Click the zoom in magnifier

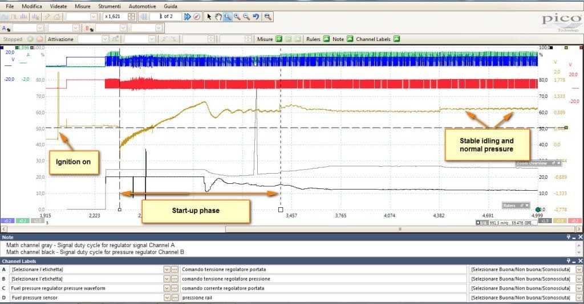click(237, 17)
